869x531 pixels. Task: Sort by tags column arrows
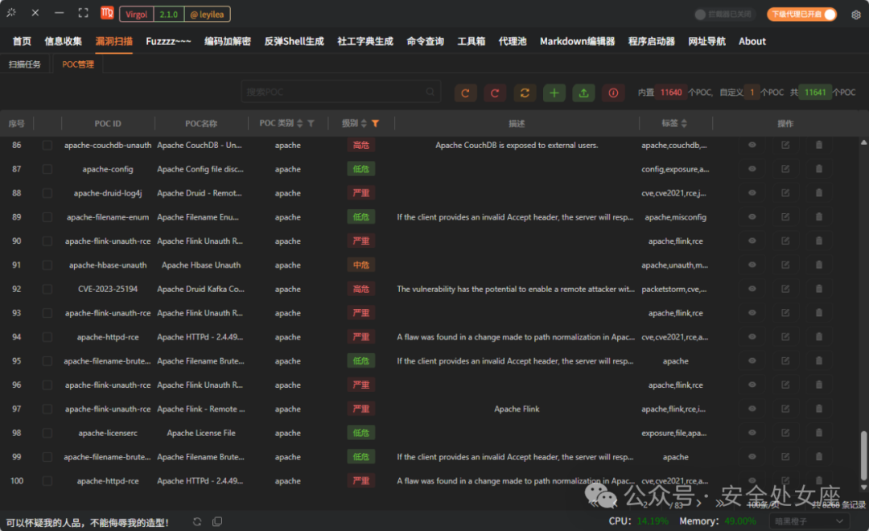(684, 123)
